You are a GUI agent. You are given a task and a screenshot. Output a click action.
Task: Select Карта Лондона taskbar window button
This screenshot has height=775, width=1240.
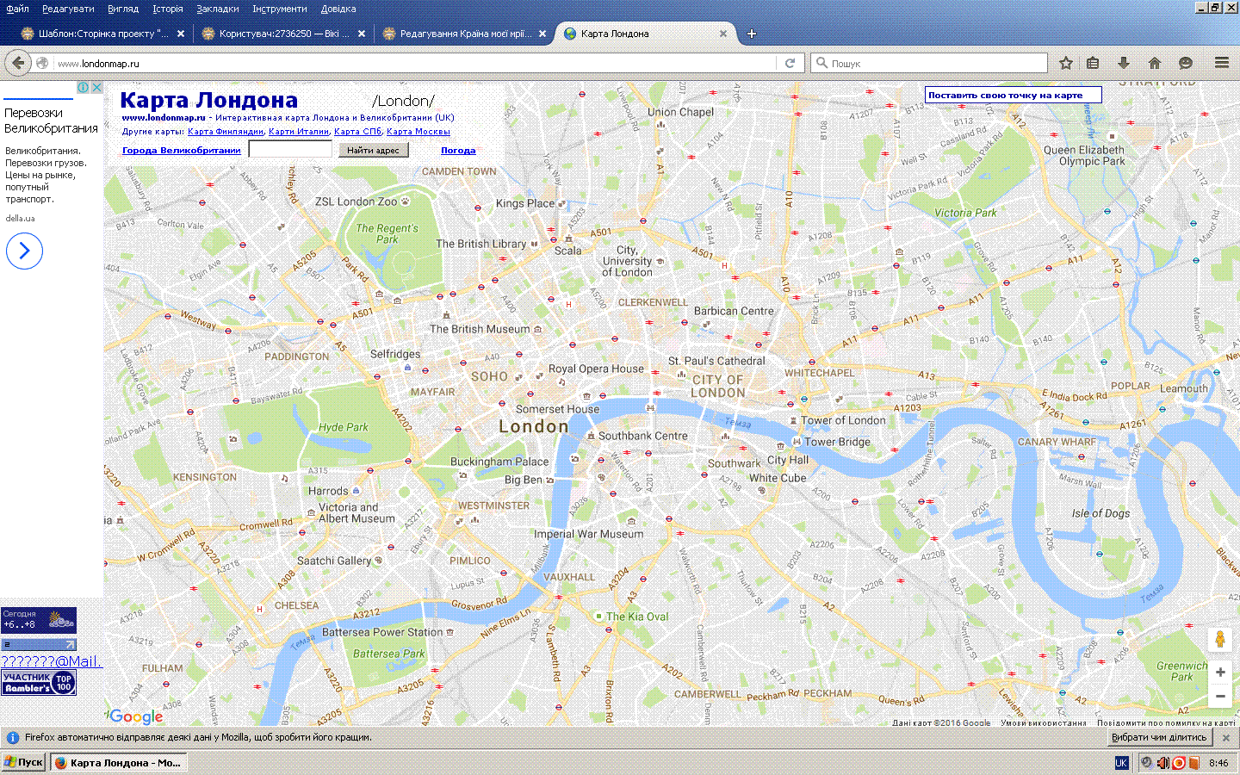120,763
